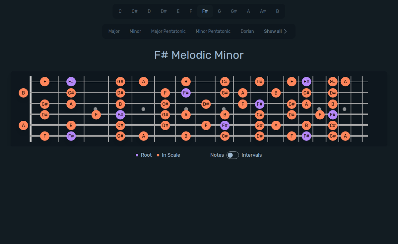Viewport: 398px width, 244px height.
Task: Switch to the G# root note
Action: coord(233,11)
